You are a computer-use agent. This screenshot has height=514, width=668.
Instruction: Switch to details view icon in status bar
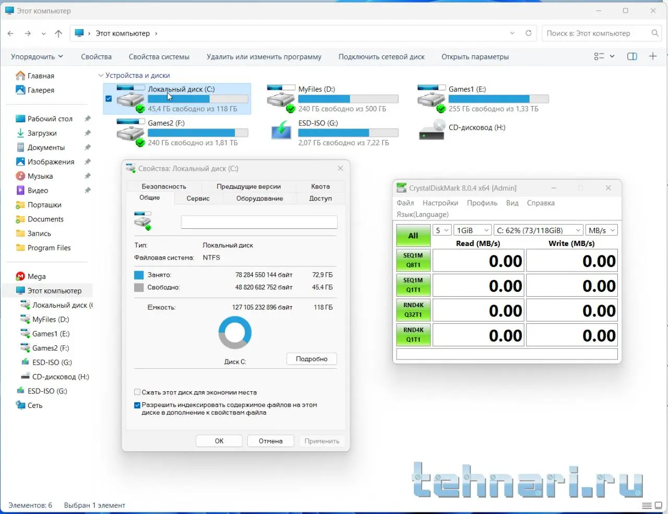point(647,506)
